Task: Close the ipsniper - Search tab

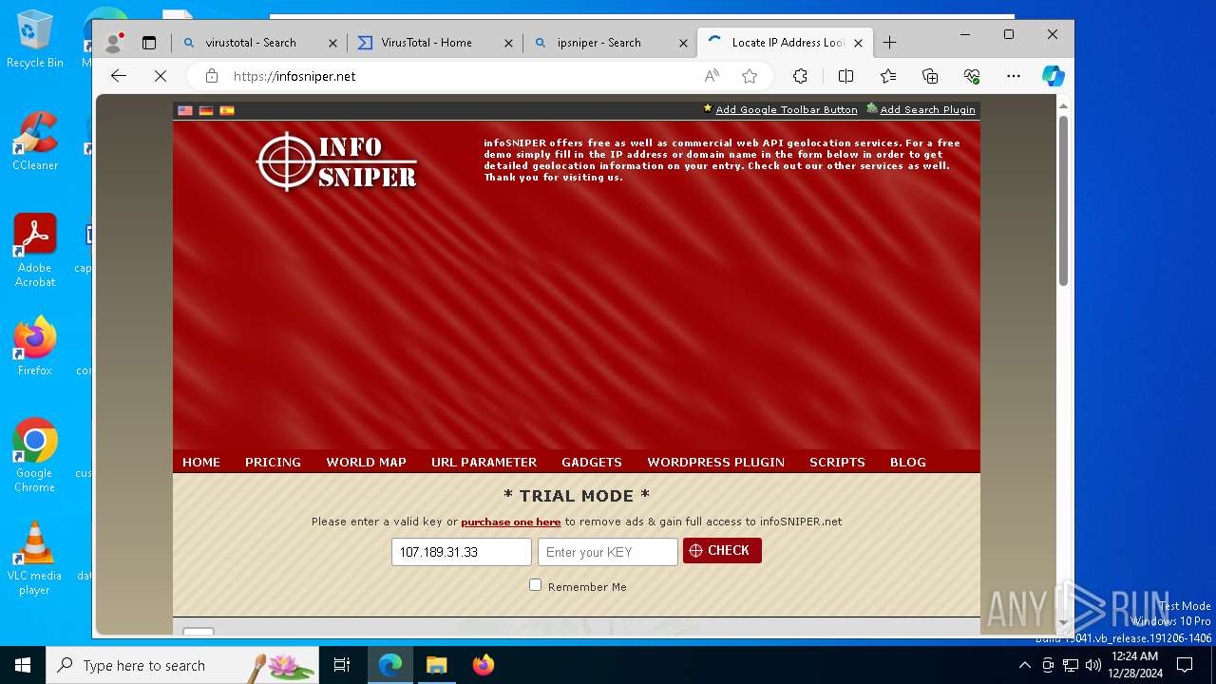Action: pyautogui.click(x=684, y=43)
